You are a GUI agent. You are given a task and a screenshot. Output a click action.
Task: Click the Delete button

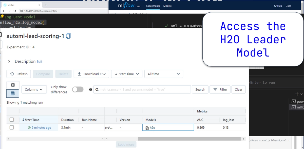point(63,74)
